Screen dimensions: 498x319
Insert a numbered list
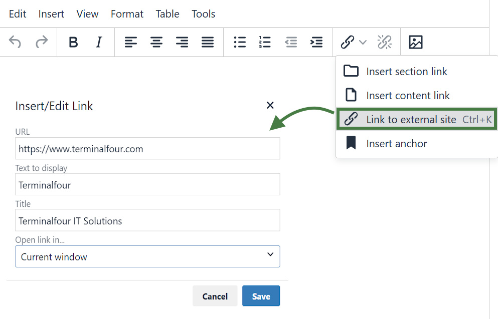pos(265,43)
